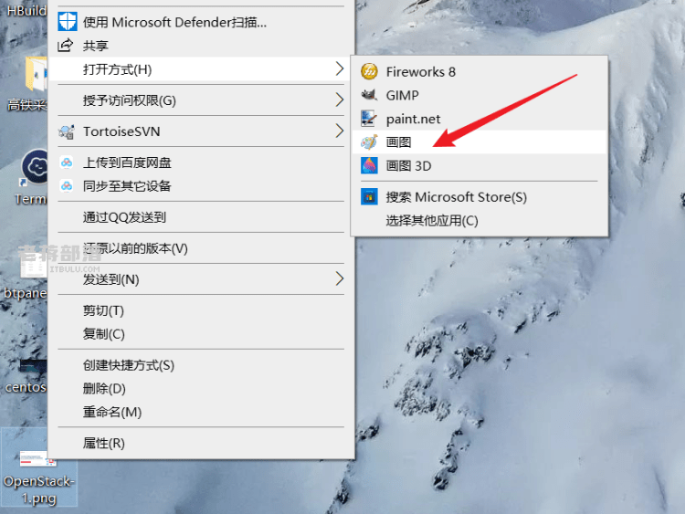The image size is (685, 514).
Task: Expand the 发送到(N) submenu arrow
Action: 340,278
